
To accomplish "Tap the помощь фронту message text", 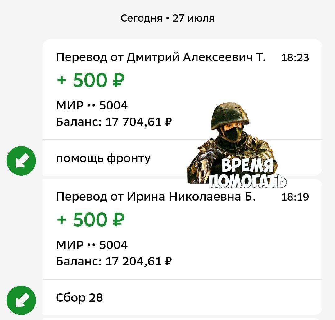I will click(103, 159).
